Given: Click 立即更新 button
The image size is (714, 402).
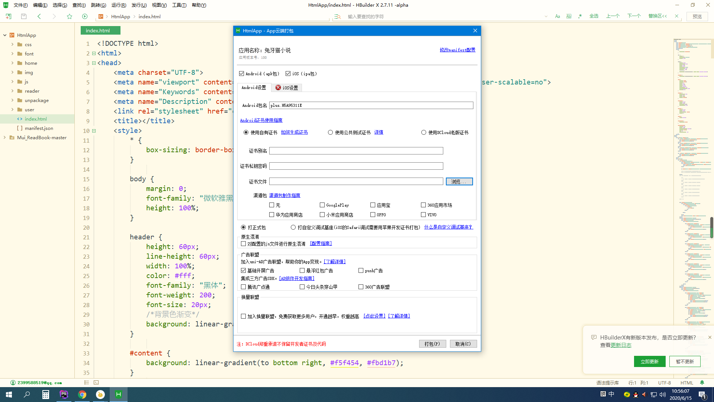Looking at the screenshot, I should coord(650,361).
